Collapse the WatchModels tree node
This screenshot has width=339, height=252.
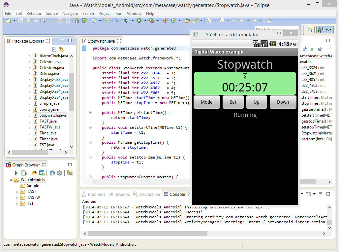click(11, 180)
